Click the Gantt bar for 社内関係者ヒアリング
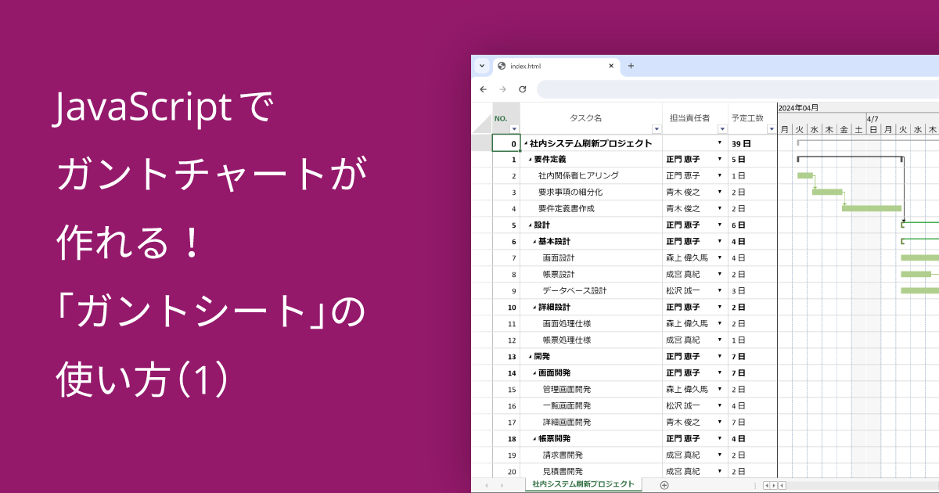939x493 pixels. tap(804, 175)
